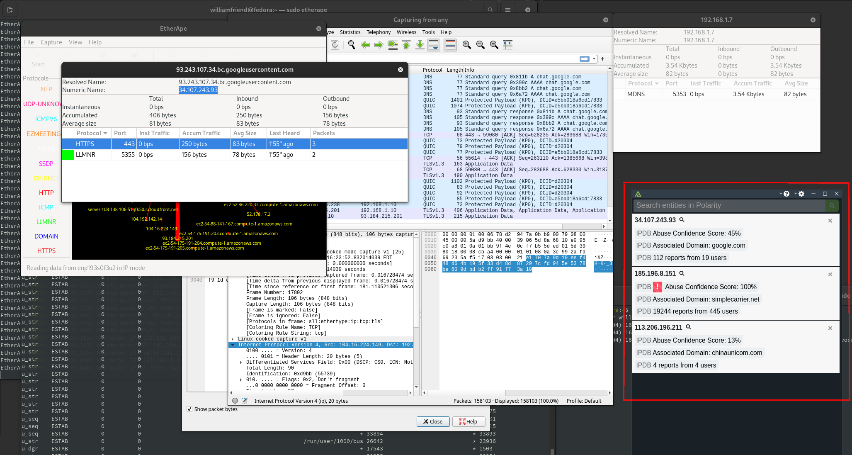
Task: Uncheck Show packet bytes checkbox
Action: click(189, 409)
